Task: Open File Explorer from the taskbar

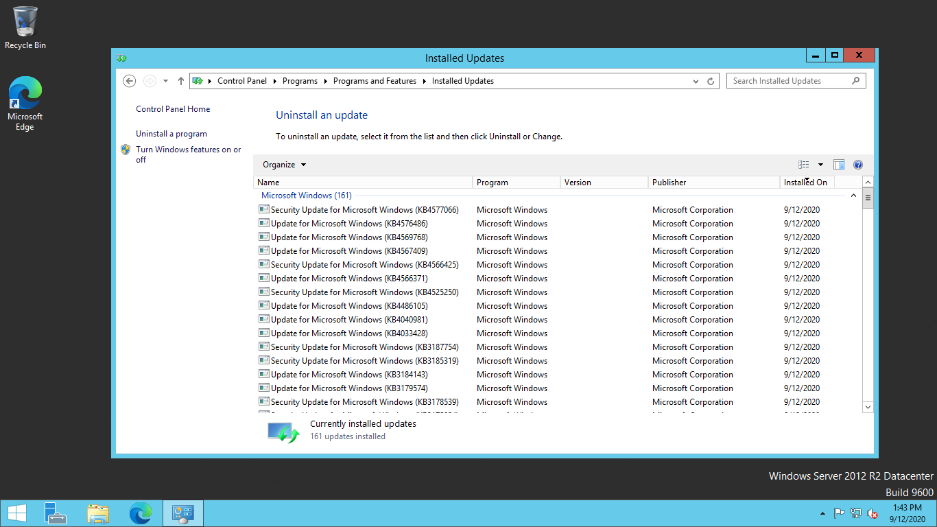Action: 98,513
